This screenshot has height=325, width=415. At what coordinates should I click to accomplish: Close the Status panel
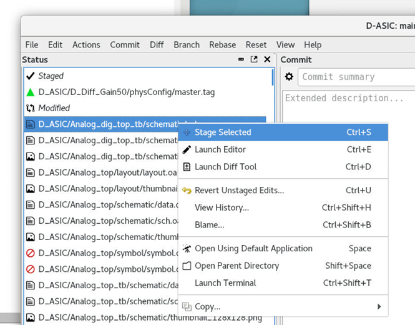pos(267,60)
